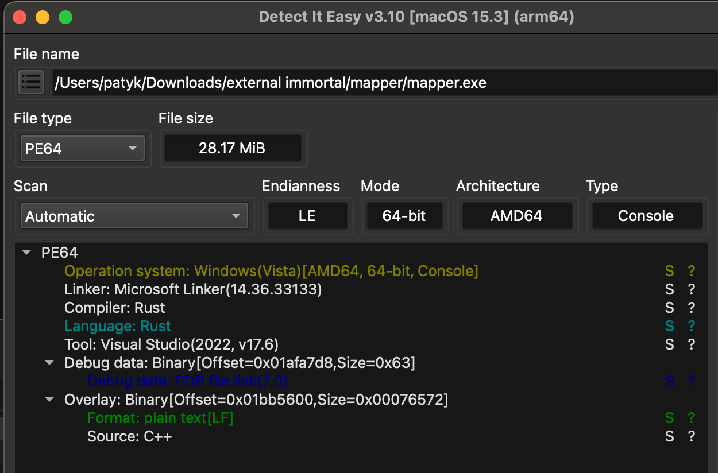718x473 pixels.
Task: Click the ? button for Linker row
Action: (x=692, y=289)
